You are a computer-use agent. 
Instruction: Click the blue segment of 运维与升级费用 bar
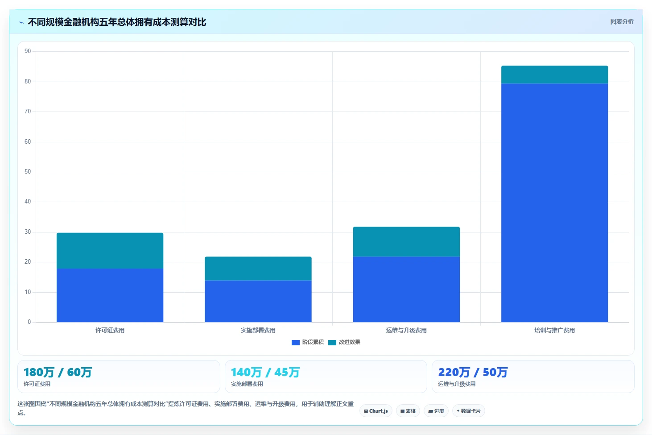tap(406, 289)
